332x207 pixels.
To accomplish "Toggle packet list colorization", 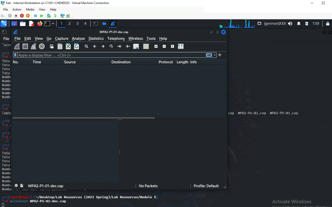I will tap(146, 46).
